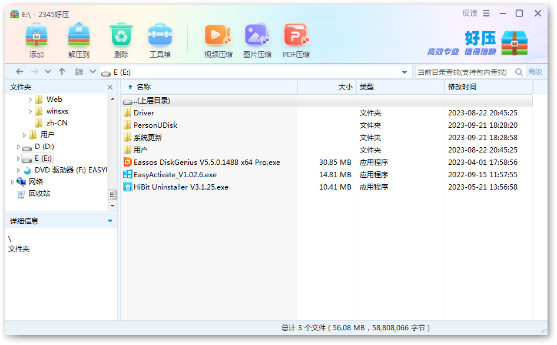The image size is (557, 345).
Task: Click the search magnifier icon
Action: [x=519, y=72]
